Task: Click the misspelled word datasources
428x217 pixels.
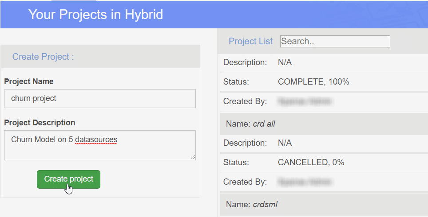Action: coord(96,139)
